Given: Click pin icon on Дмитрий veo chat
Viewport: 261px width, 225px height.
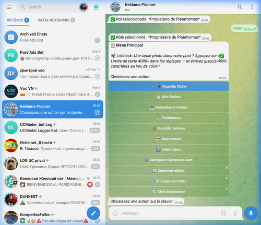Looking at the screenshot, I should point(98,76).
